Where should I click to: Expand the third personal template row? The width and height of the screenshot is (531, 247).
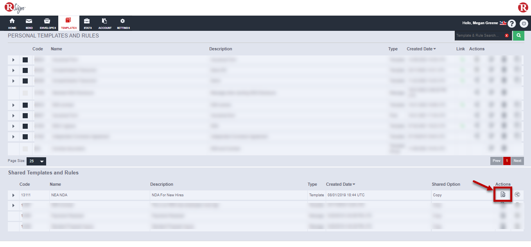[x=13, y=81]
